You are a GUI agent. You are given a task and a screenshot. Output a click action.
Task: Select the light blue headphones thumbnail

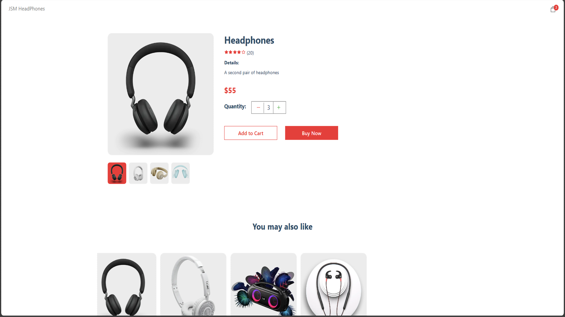pyautogui.click(x=180, y=173)
